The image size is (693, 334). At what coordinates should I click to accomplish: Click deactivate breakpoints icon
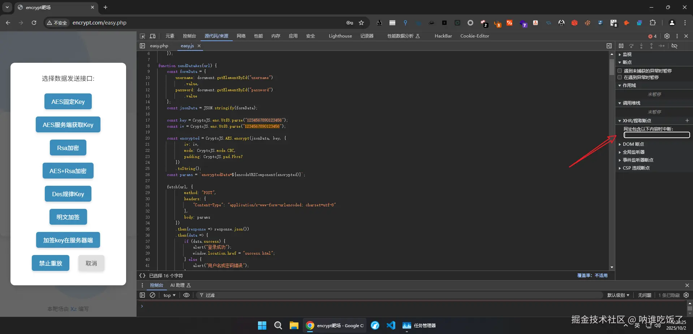(674, 46)
